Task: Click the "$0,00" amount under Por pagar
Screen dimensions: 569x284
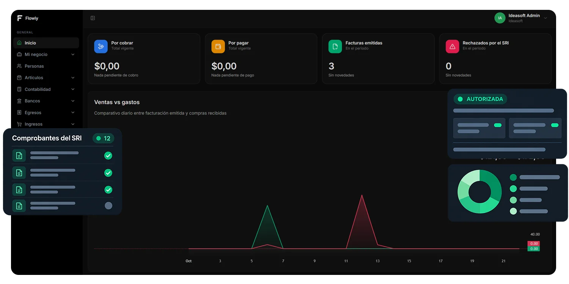Action: [x=224, y=66]
